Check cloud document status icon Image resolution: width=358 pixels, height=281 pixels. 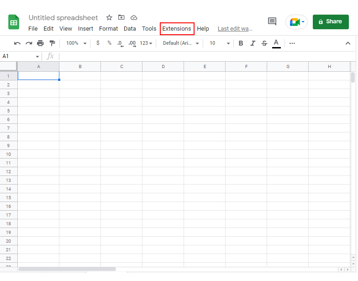134,17
